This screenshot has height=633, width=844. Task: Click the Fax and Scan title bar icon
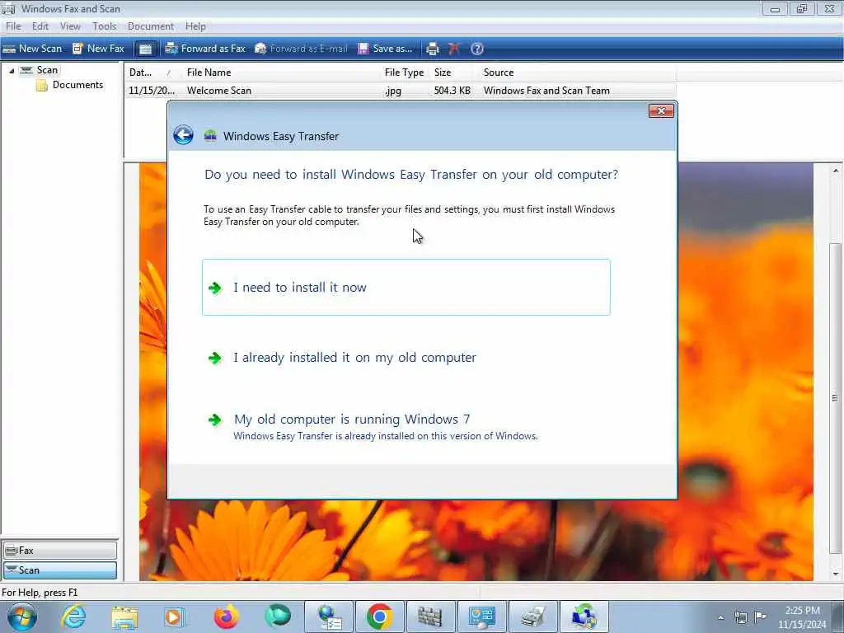click(x=8, y=8)
